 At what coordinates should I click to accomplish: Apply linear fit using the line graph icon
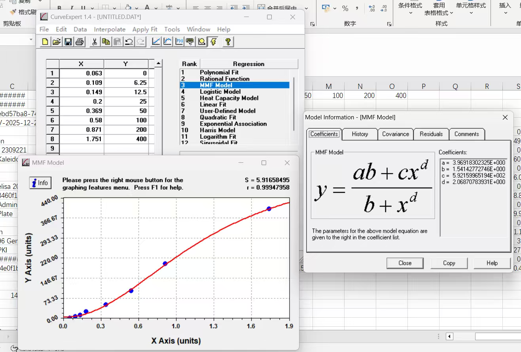click(x=156, y=42)
